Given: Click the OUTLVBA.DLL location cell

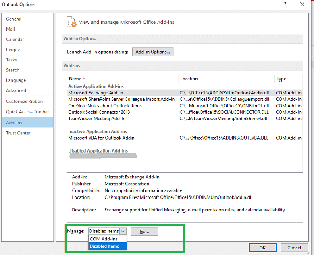Looking at the screenshot, I should pyautogui.click(x=224, y=138).
